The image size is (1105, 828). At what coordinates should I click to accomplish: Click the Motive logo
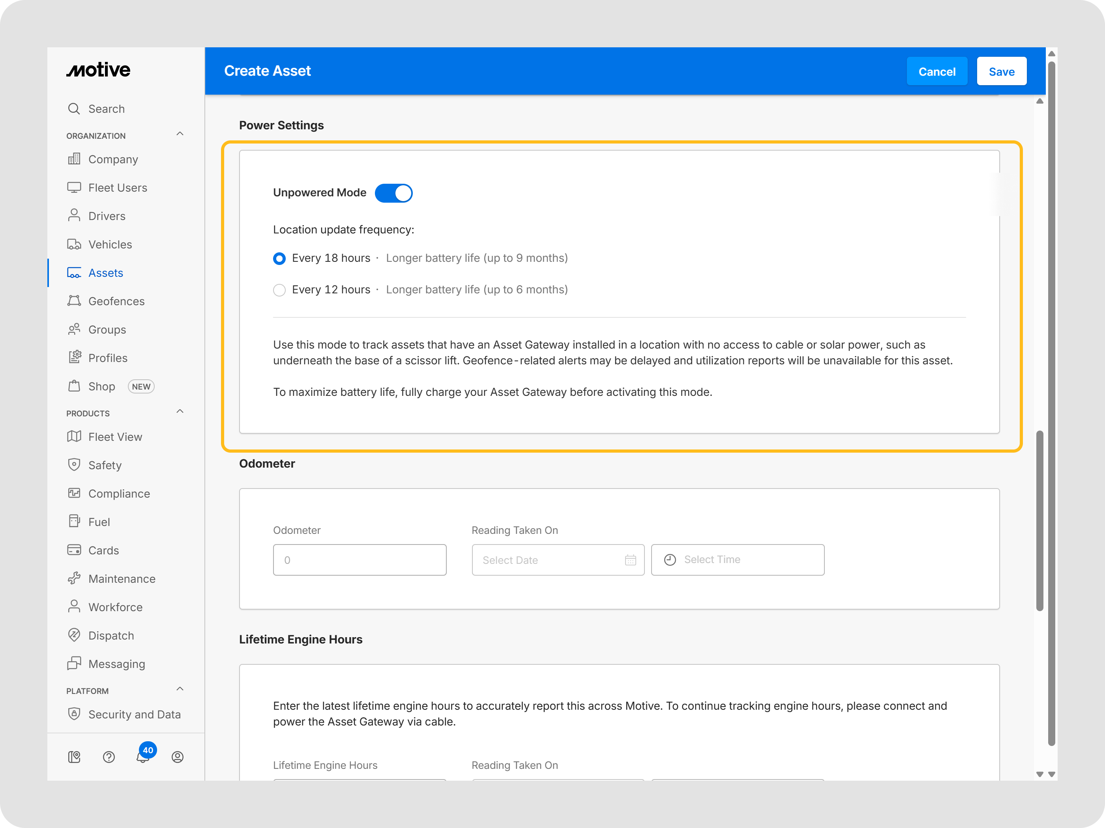coord(98,70)
